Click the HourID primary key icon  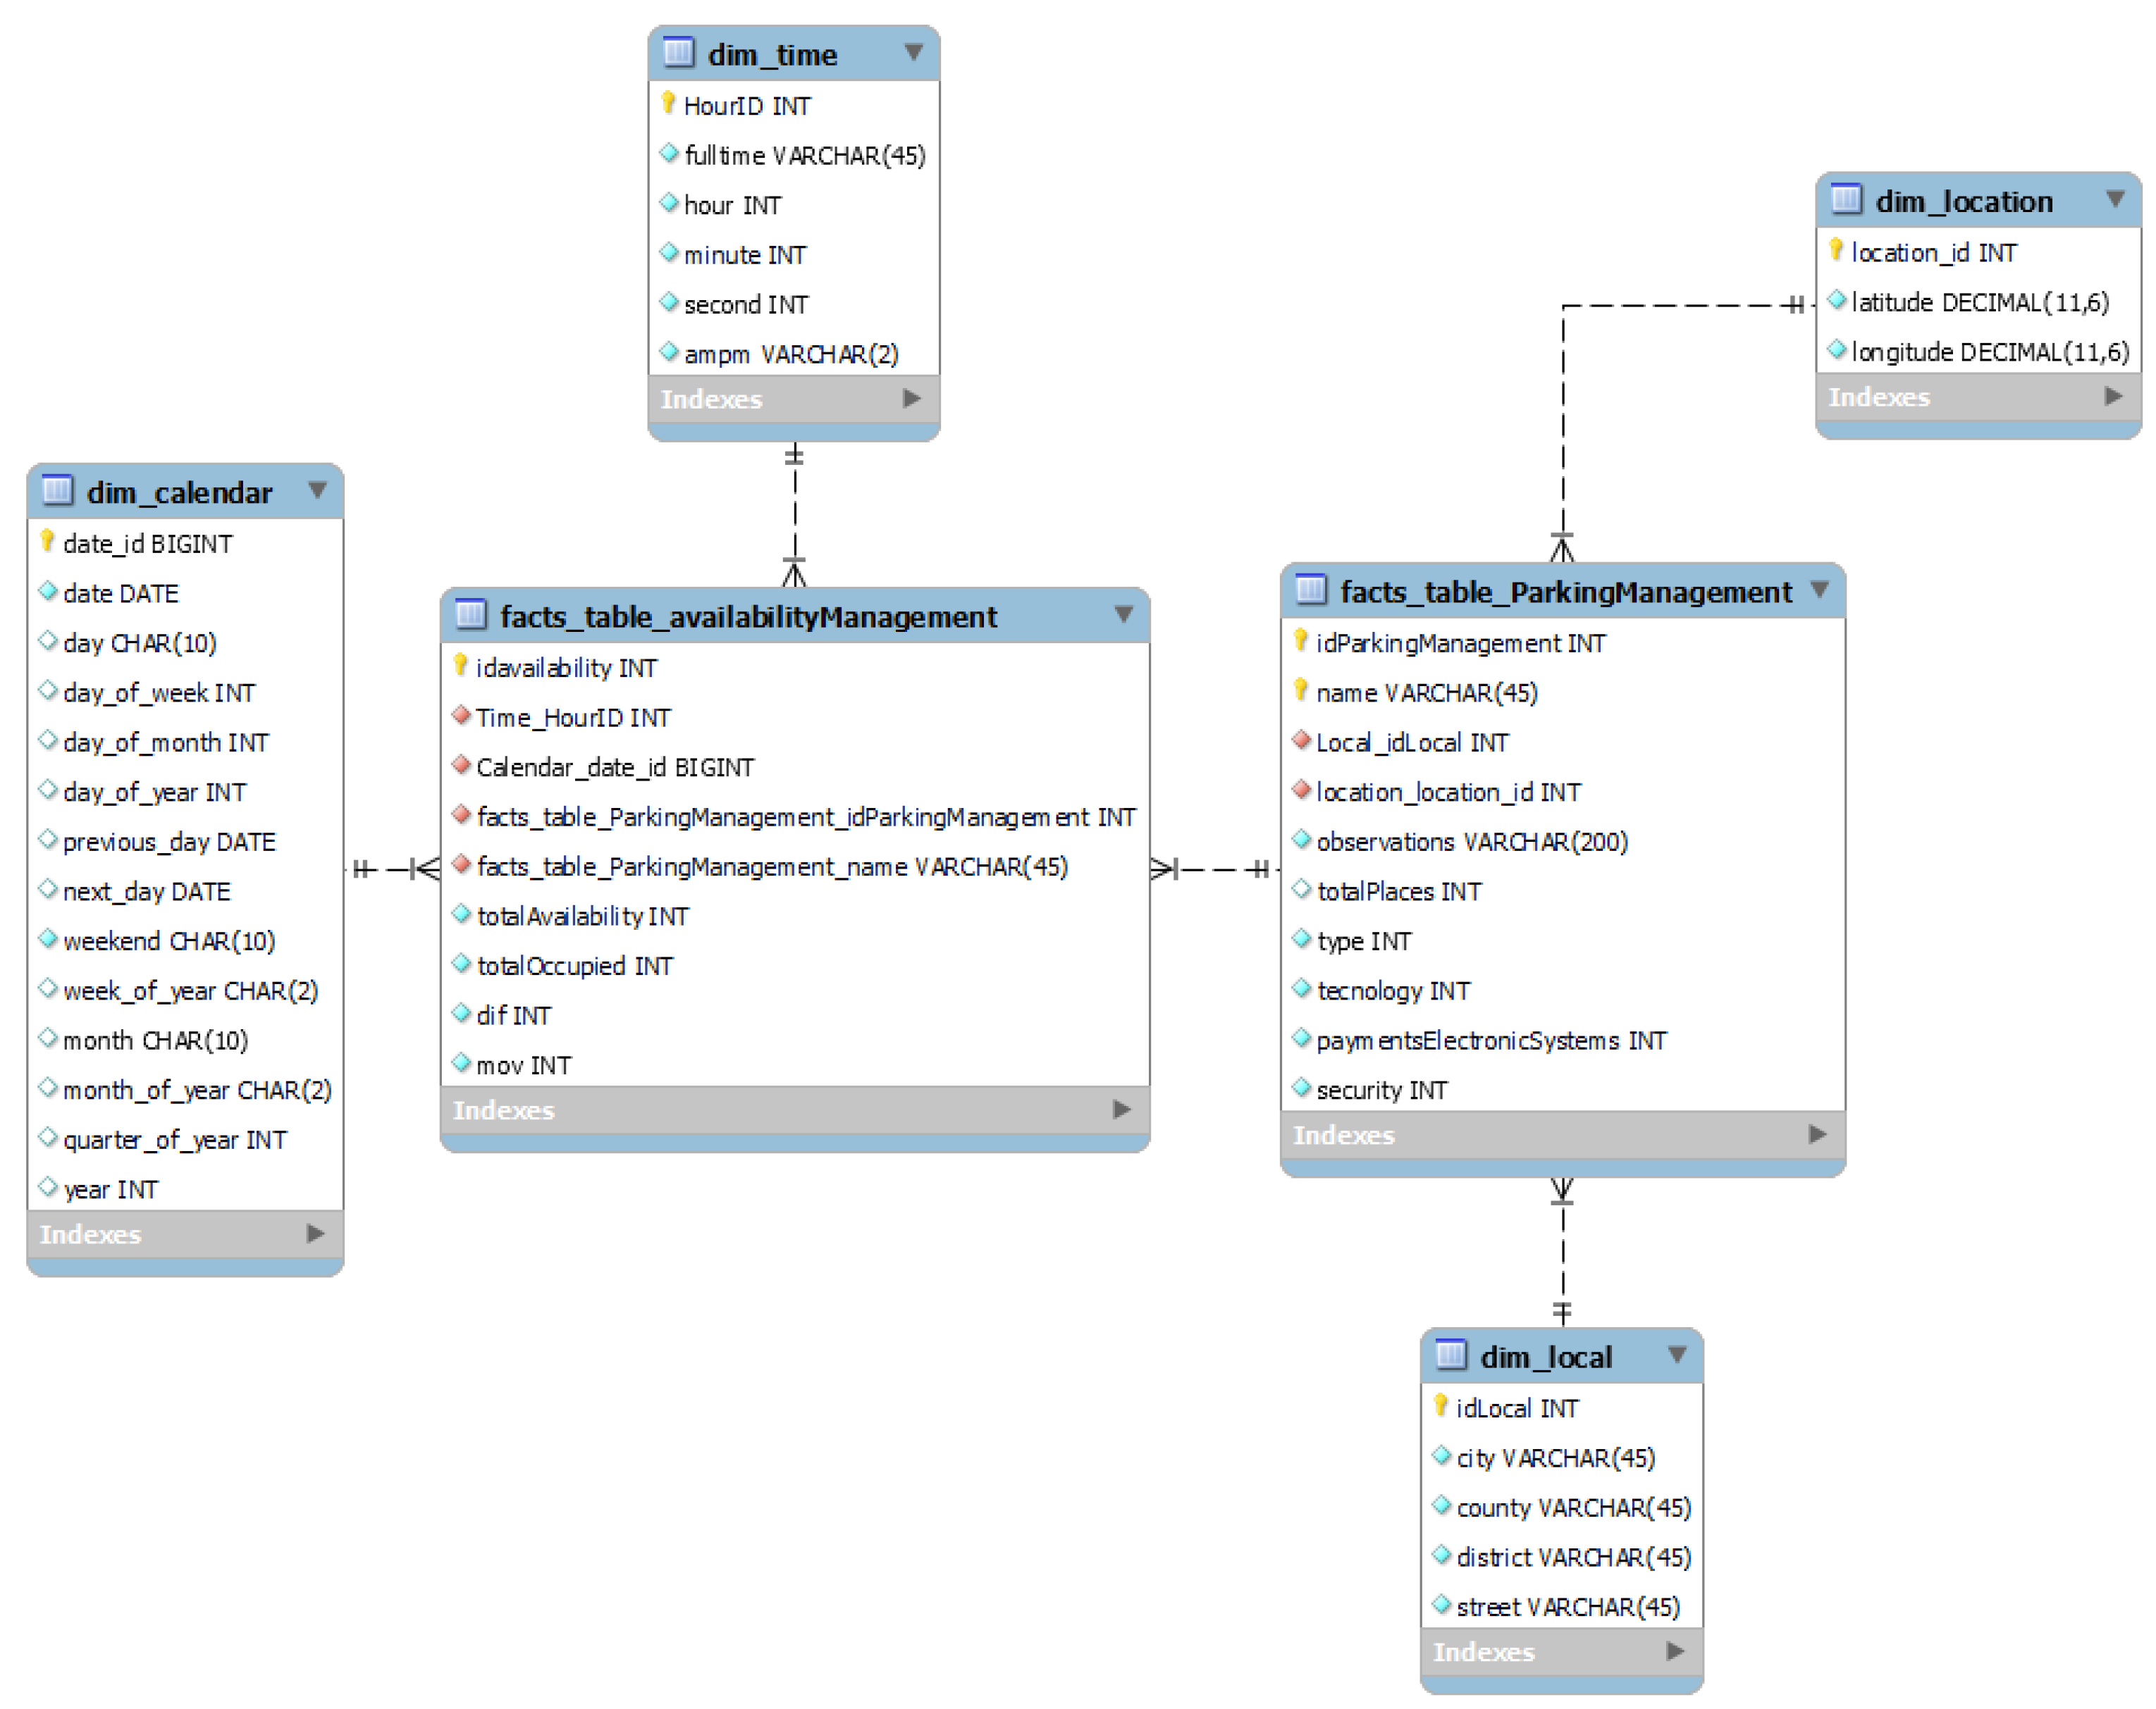668,103
